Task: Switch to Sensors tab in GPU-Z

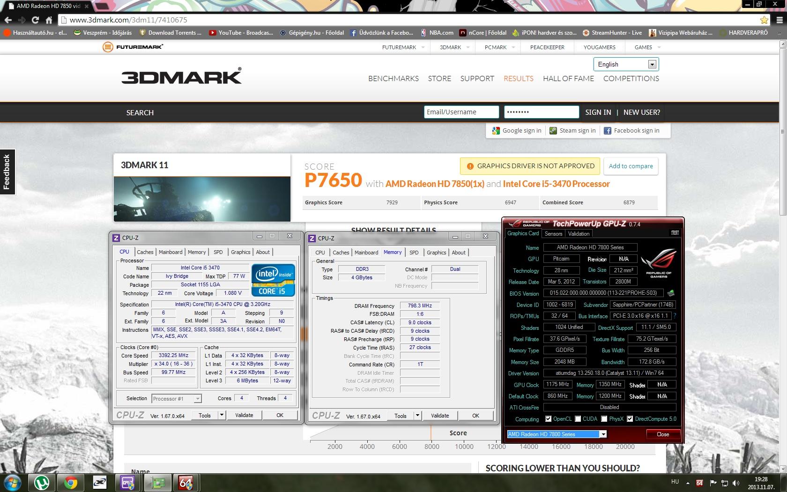Action: 553,234
